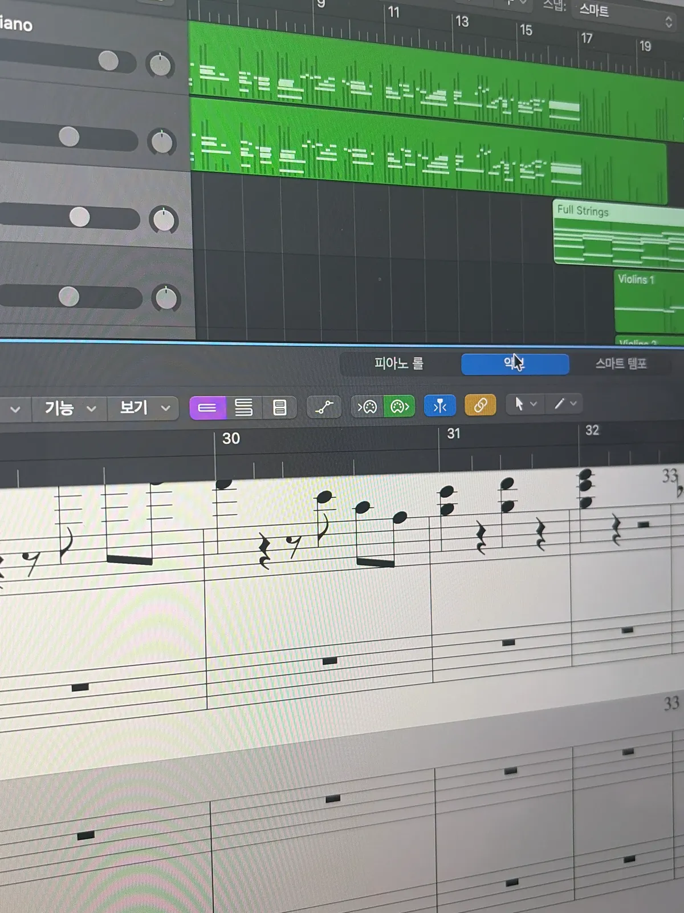Click bar 31 in score ruler
Screen dimensions: 684x913
(453, 434)
